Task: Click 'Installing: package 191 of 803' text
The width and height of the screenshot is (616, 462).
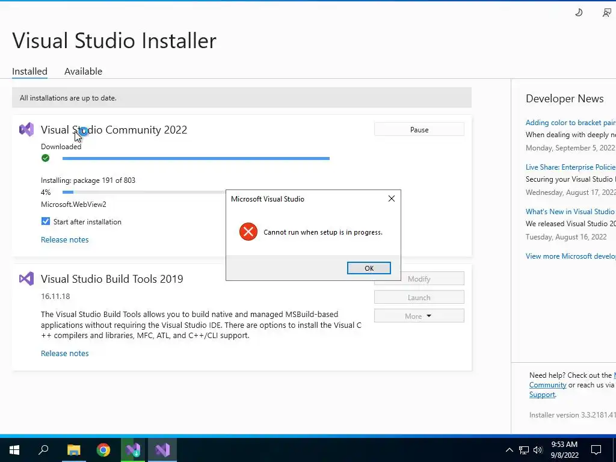Action: click(88, 180)
